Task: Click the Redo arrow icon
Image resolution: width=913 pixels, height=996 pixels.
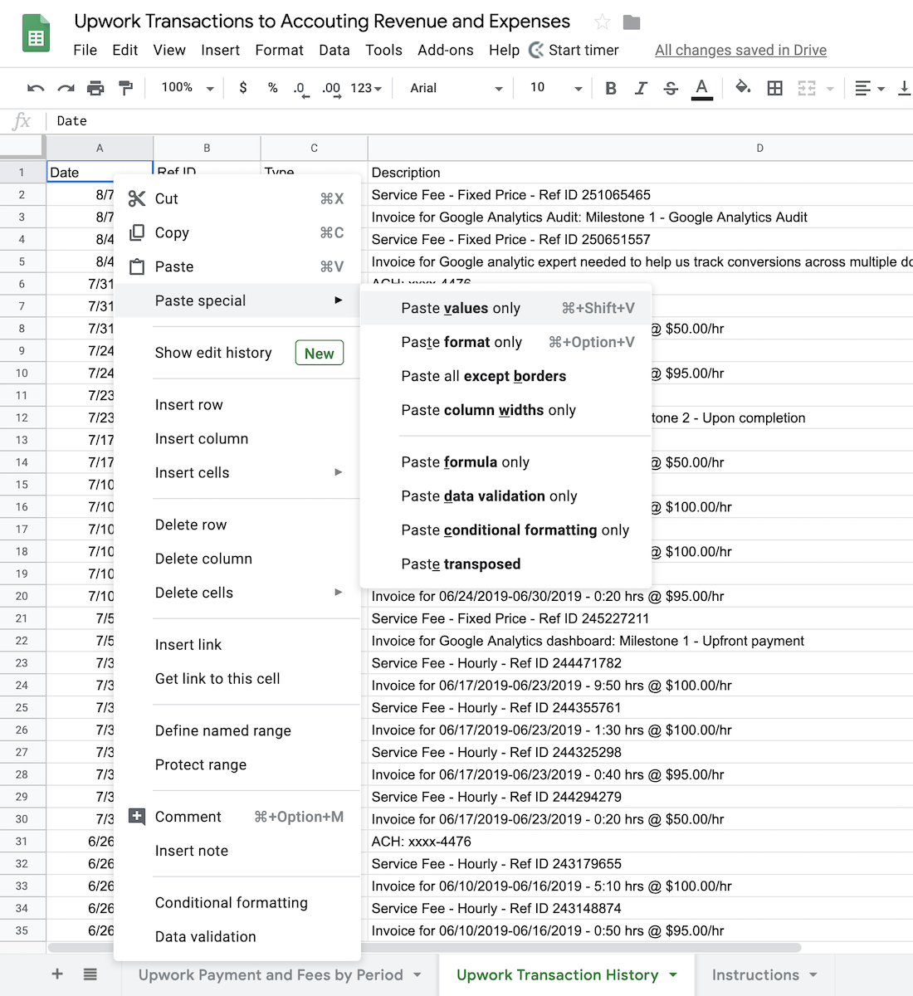Action: 66,88
